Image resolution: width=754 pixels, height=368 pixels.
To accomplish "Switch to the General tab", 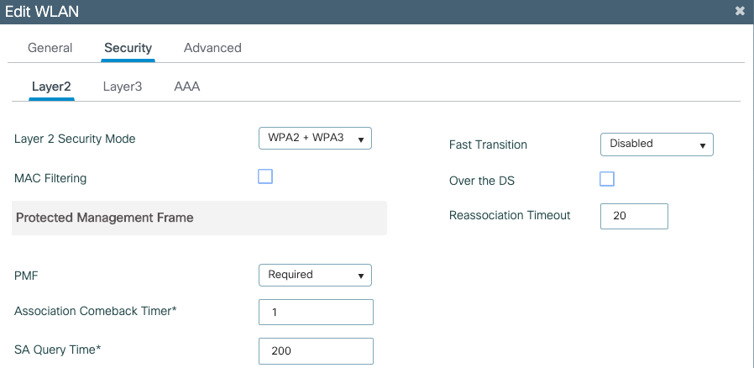I will click(50, 48).
